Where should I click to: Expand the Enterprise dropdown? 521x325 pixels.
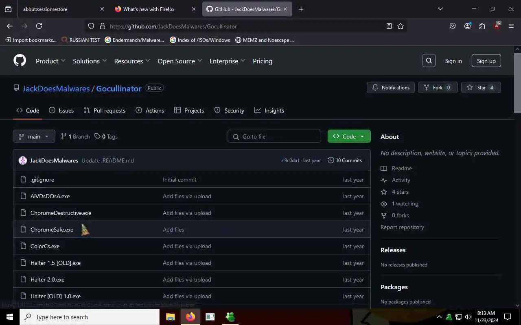click(x=227, y=61)
